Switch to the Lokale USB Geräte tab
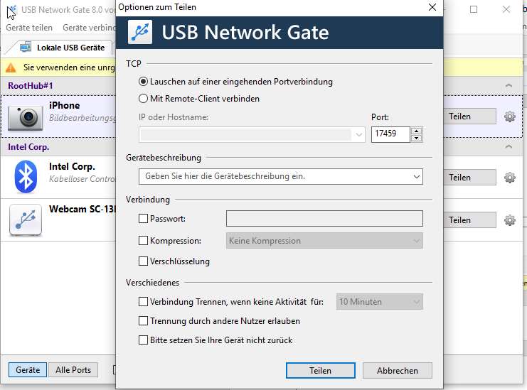 [63, 48]
